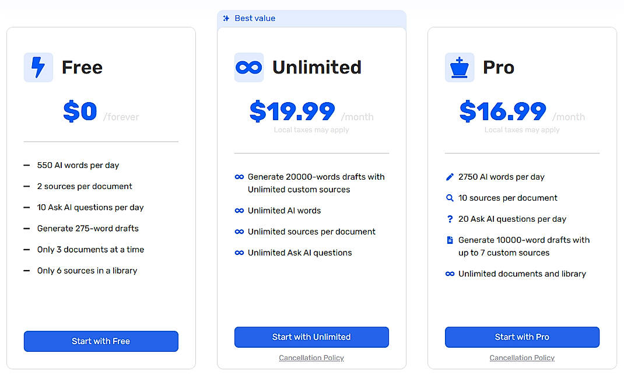Click the sparkle icon in Best value badge

tap(226, 18)
